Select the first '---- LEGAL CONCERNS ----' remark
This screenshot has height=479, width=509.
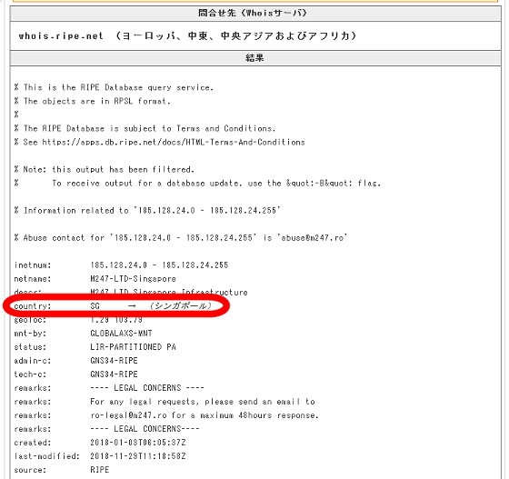click(147, 388)
